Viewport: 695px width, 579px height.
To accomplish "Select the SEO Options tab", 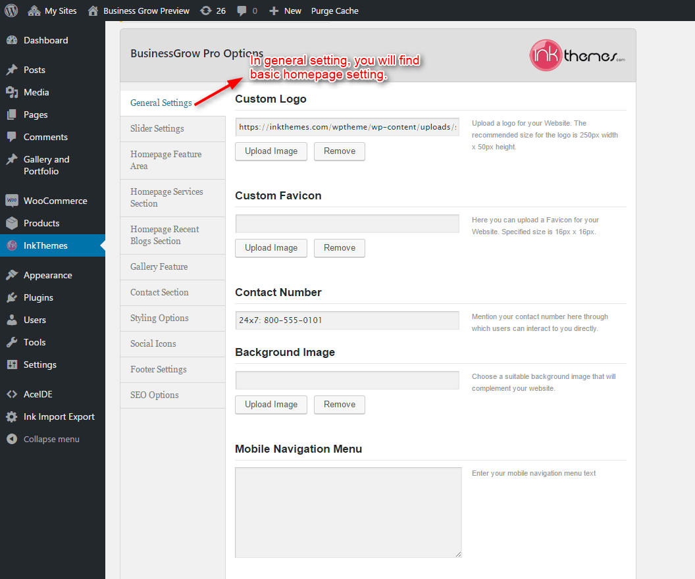I will [x=155, y=395].
